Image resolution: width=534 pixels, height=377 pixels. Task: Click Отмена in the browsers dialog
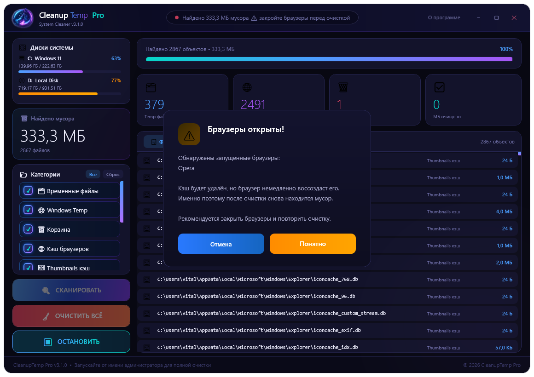[x=221, y=244]
